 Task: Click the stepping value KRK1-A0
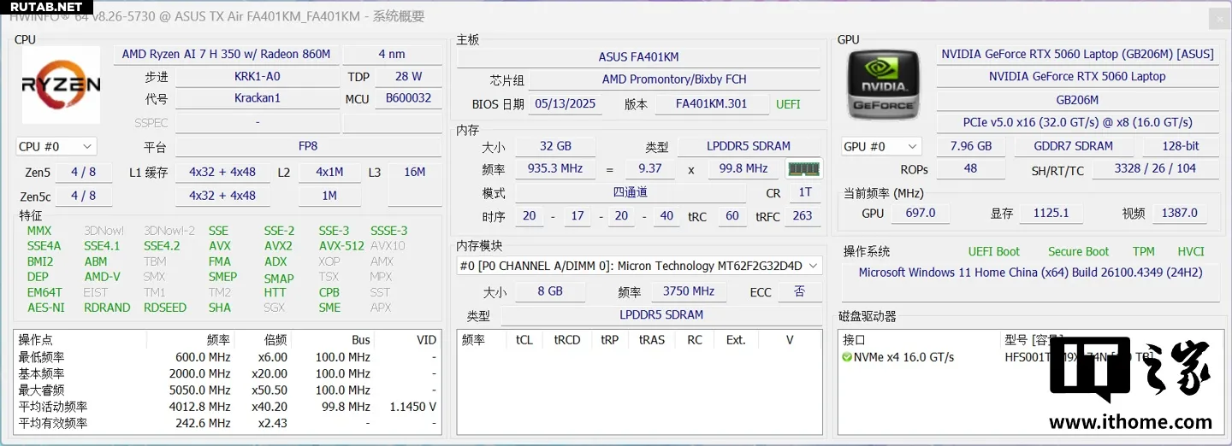(258, 76)
